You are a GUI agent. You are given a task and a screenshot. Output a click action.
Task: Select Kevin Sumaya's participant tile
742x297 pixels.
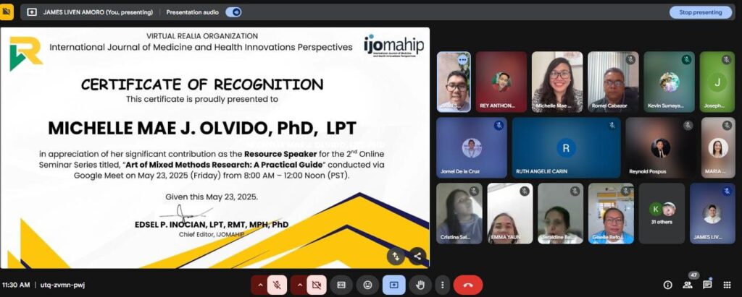tap(669, 82)
